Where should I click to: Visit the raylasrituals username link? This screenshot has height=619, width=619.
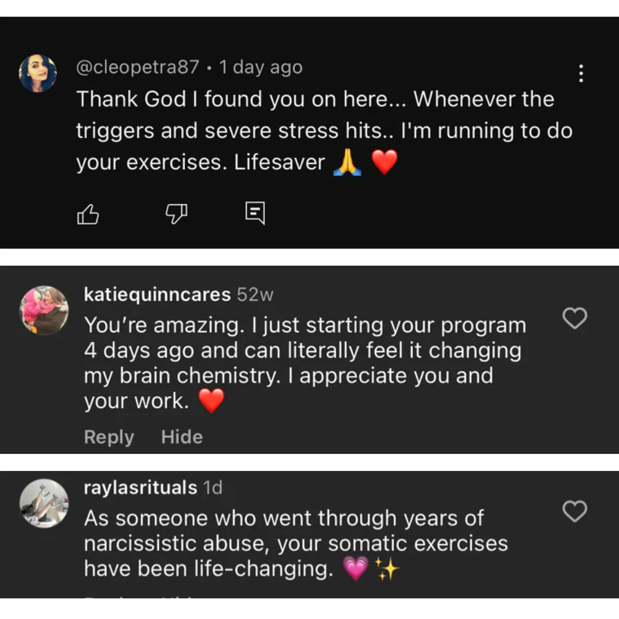click(140, 487)
